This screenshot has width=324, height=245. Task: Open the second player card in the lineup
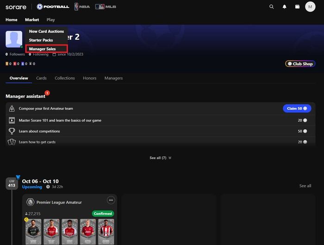click(x=51, y=232)
